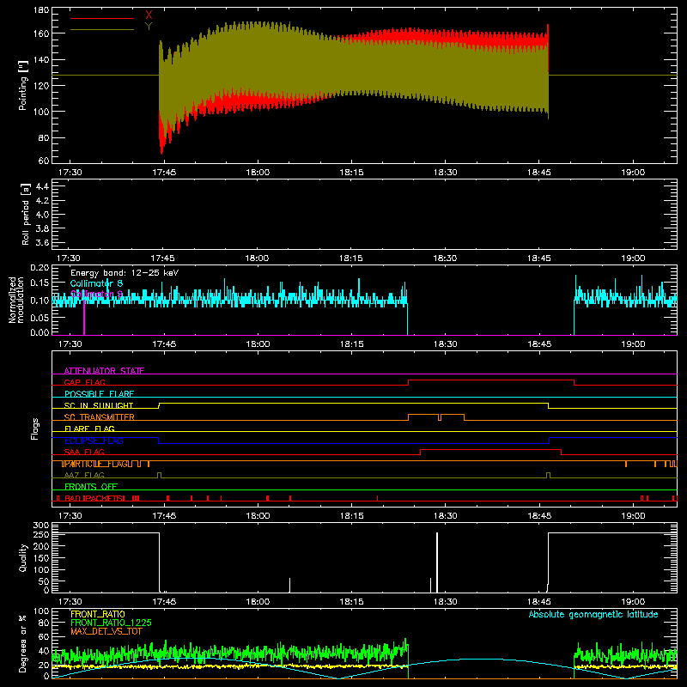Click the tall Quality spike near 18:29
The height and width of the screenshot is (687, 687).
(x=437, y=562)
